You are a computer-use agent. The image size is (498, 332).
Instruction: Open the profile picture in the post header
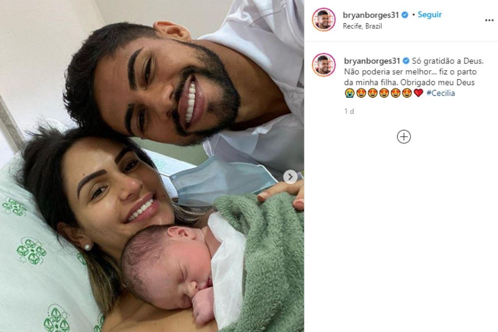point(324,20)
